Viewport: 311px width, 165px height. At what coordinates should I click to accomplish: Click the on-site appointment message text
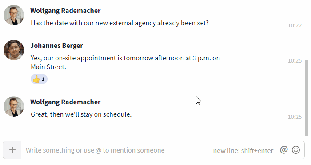click(x=125, y=63)
